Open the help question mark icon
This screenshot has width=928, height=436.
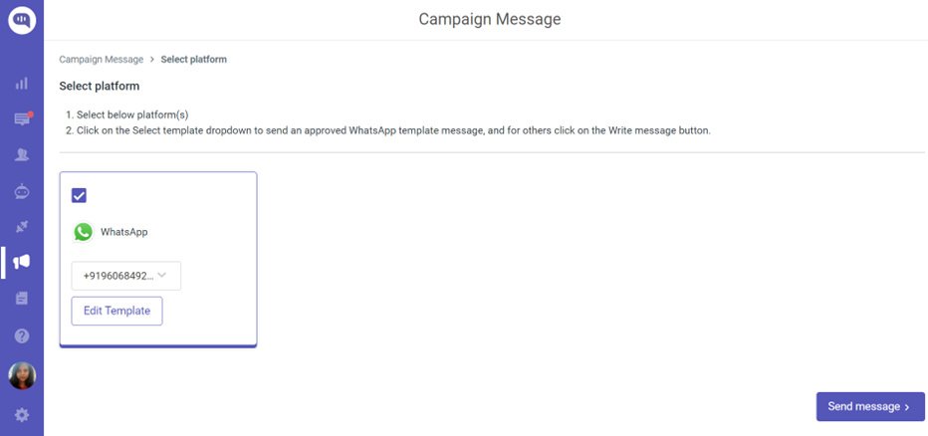[x=22, y=336]
